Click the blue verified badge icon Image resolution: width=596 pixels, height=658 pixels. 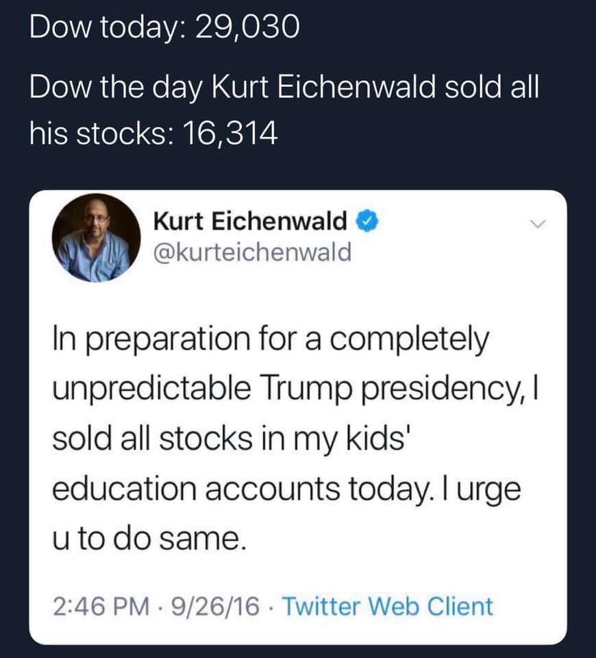[x=367, y=221]
